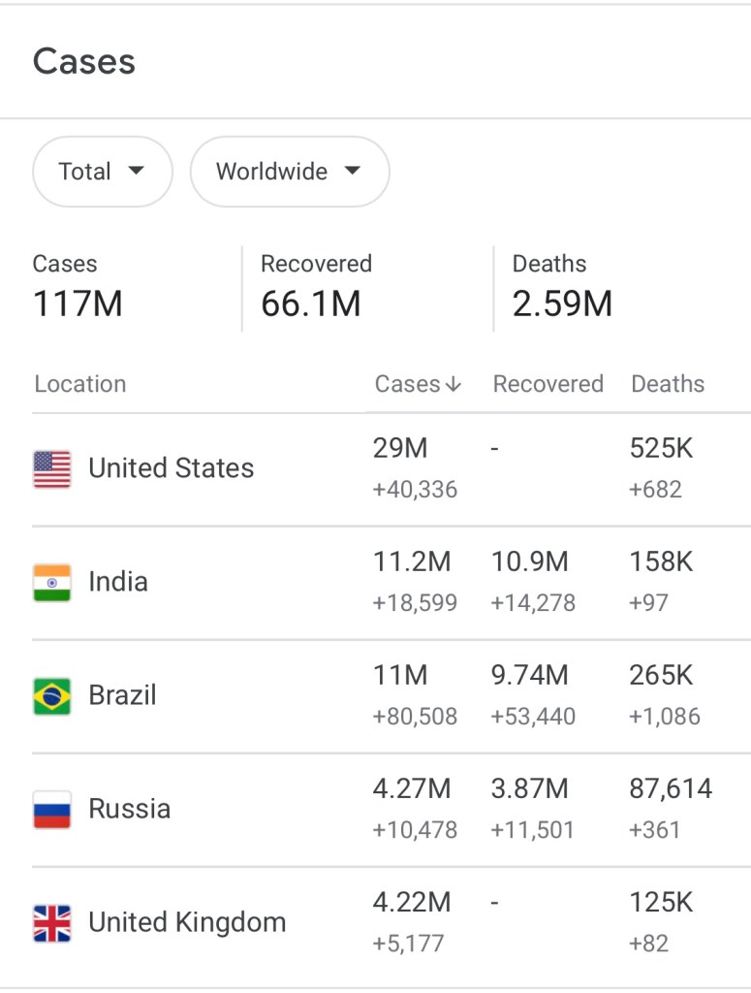Viewport: 751px width, 993px height.
Task: Click the Brazil flag icon
Action: [x=52, y=696]
